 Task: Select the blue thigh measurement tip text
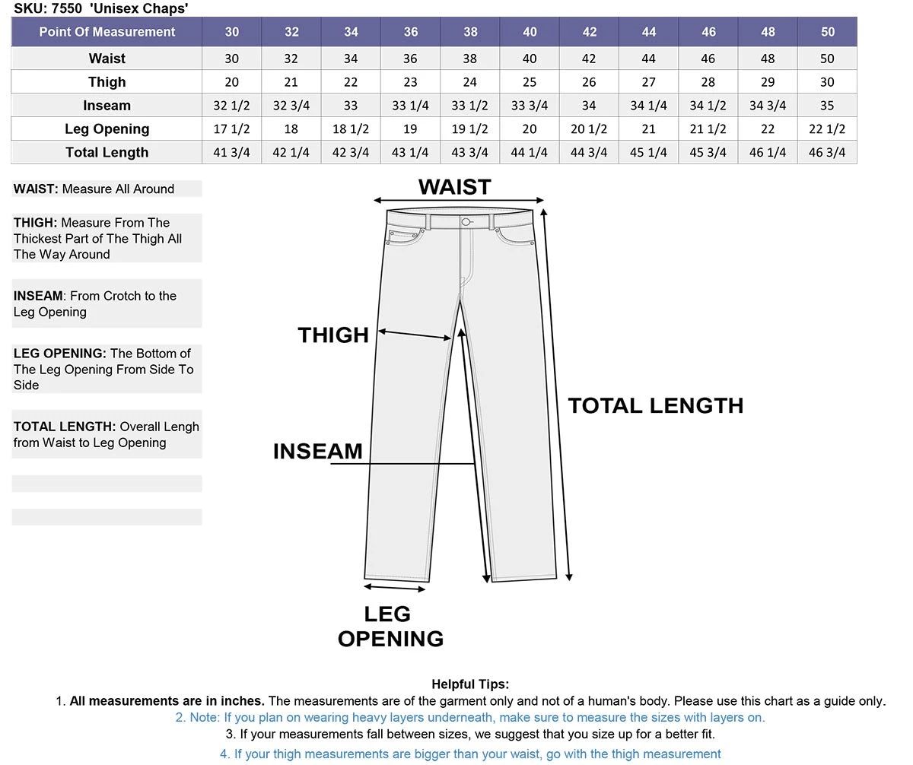(x=470, y=754)
